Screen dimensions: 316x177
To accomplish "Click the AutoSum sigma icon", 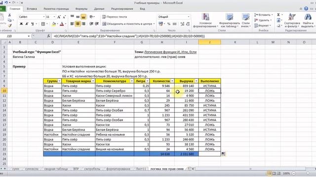I will 278,15.
